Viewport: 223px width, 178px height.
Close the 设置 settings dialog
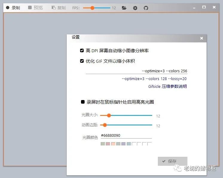pyautogui.click(x=201, y=38)
